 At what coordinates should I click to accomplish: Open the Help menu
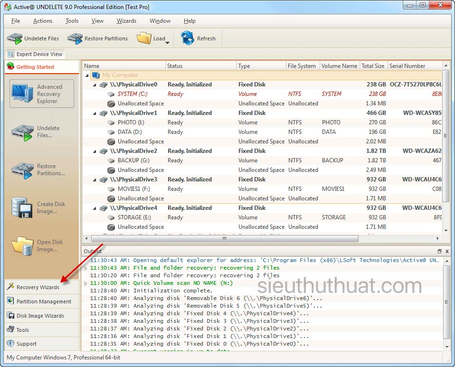click(x=190, y=21)
